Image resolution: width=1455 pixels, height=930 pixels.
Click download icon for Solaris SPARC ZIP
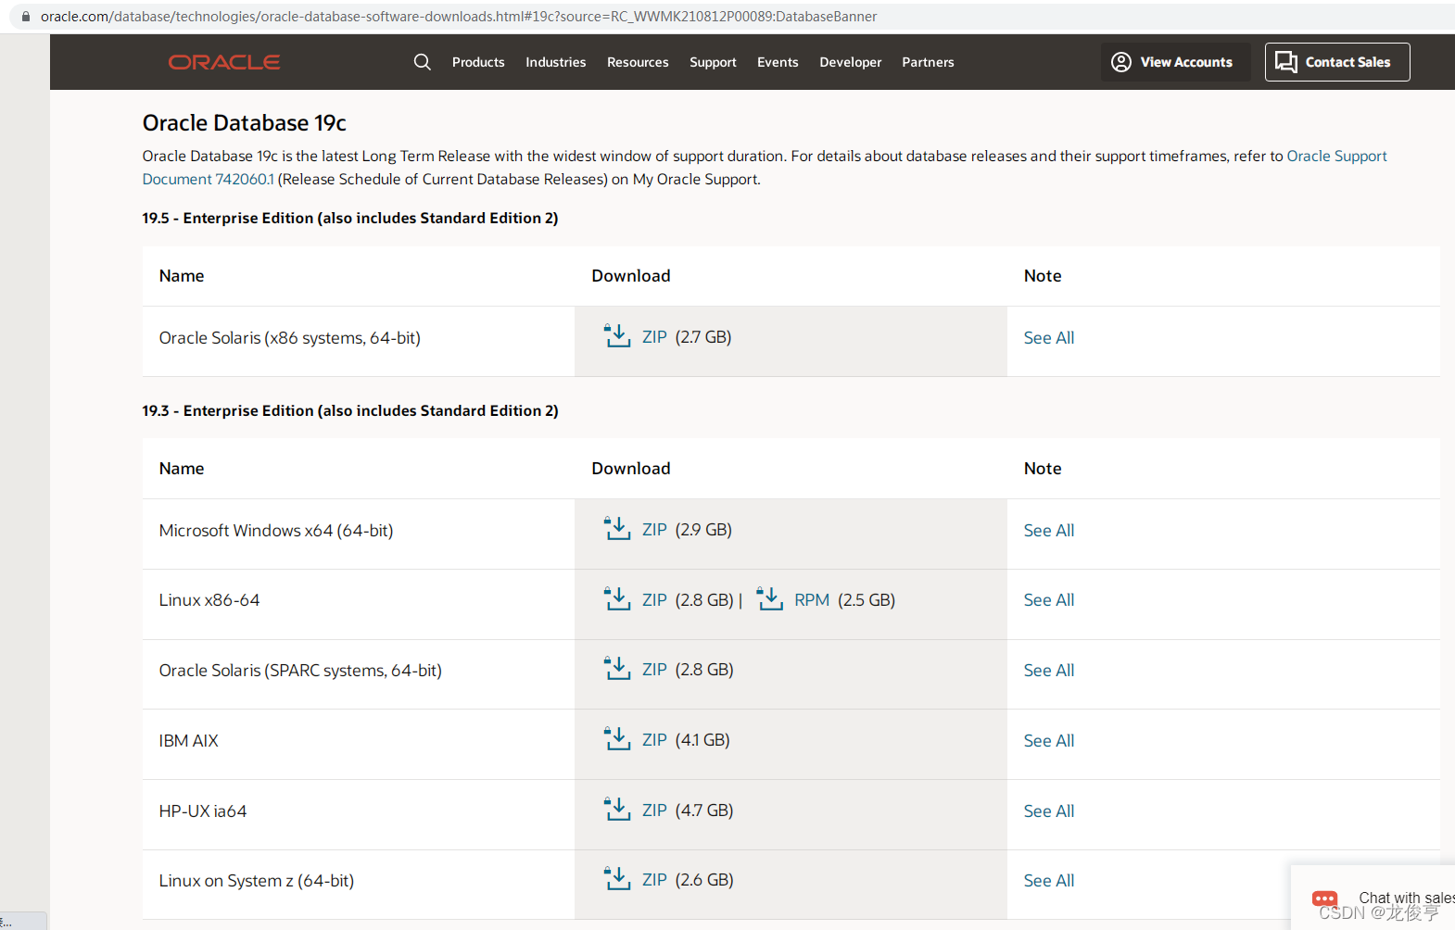pyautogui.click(x=617, y=669)
